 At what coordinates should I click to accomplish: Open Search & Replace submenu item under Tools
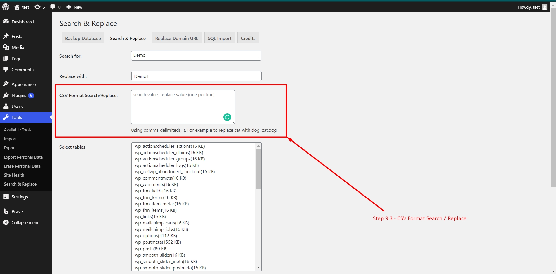click(20, 184)
